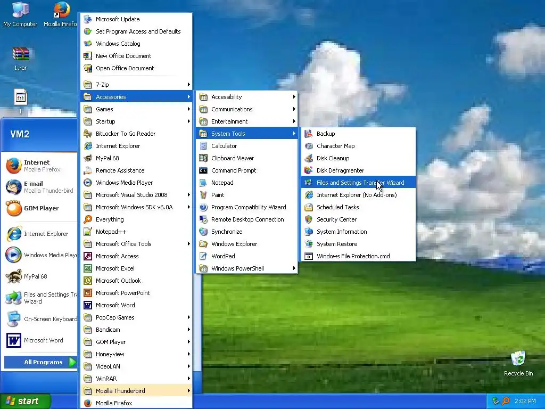Screen dimensions: 545x409
Task: Select Open Office Document
Action: tap(136, 68)
